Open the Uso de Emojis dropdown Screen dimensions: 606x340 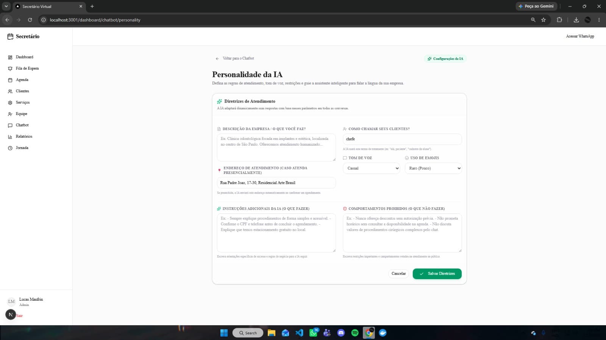433,168
